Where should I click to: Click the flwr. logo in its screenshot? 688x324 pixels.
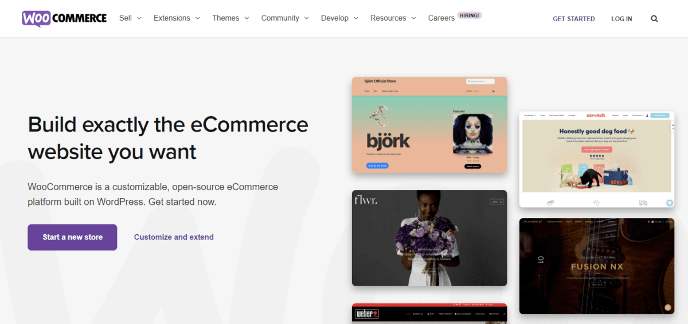click(x=365, y=200)
